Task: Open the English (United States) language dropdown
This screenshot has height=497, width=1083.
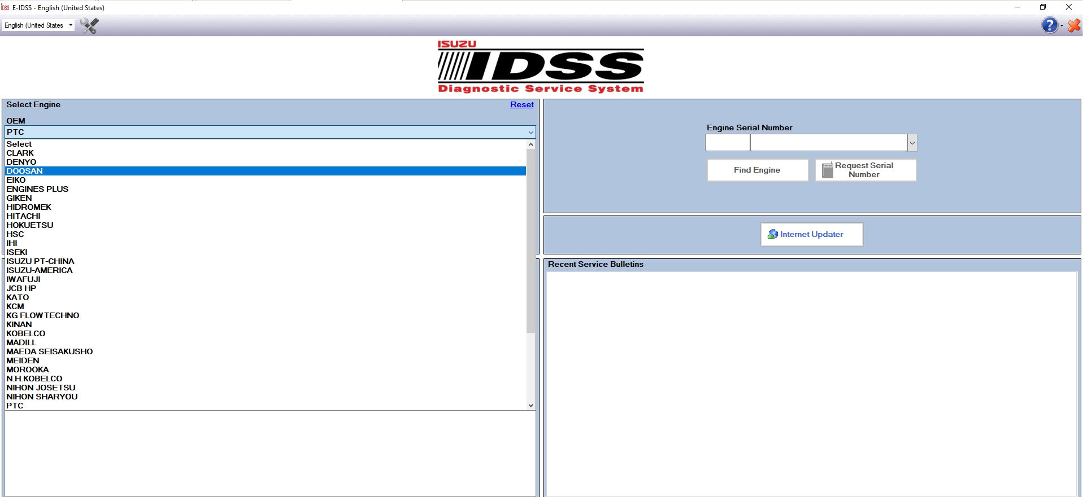Action: coord(38,25)
